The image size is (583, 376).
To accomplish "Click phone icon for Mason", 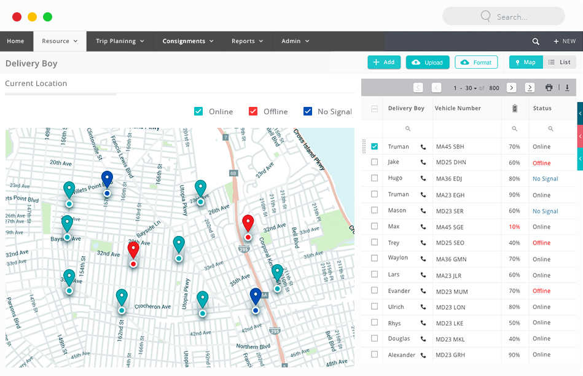I will 423,211.
